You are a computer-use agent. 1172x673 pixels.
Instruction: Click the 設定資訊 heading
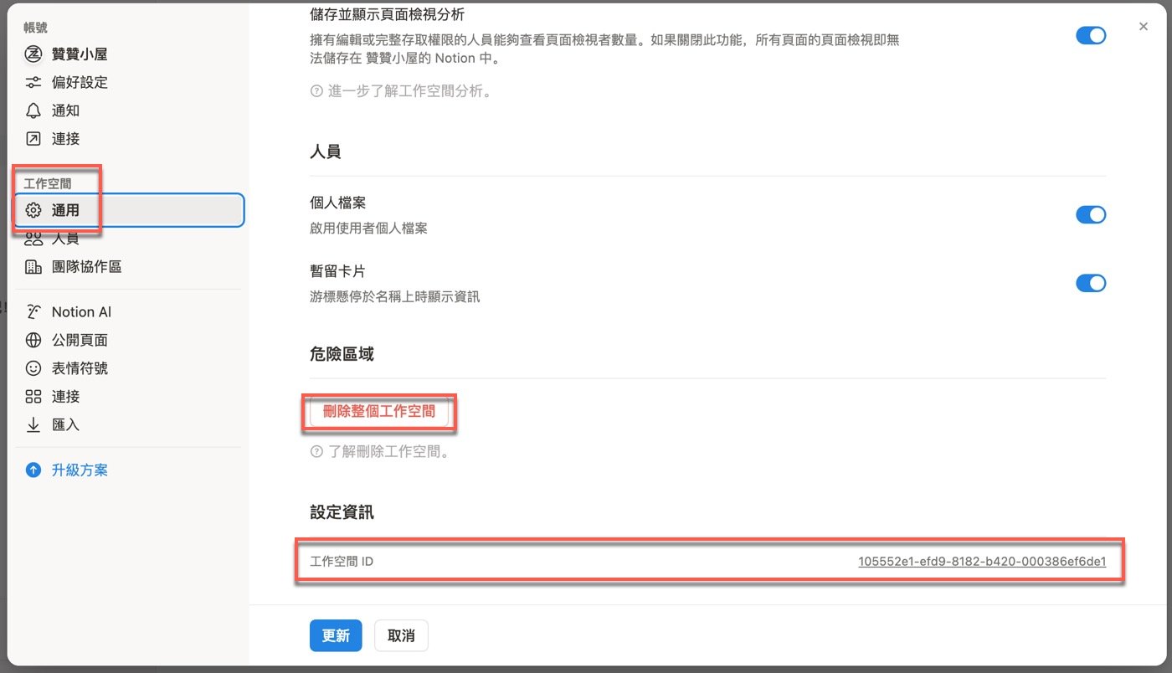(342, 512)
